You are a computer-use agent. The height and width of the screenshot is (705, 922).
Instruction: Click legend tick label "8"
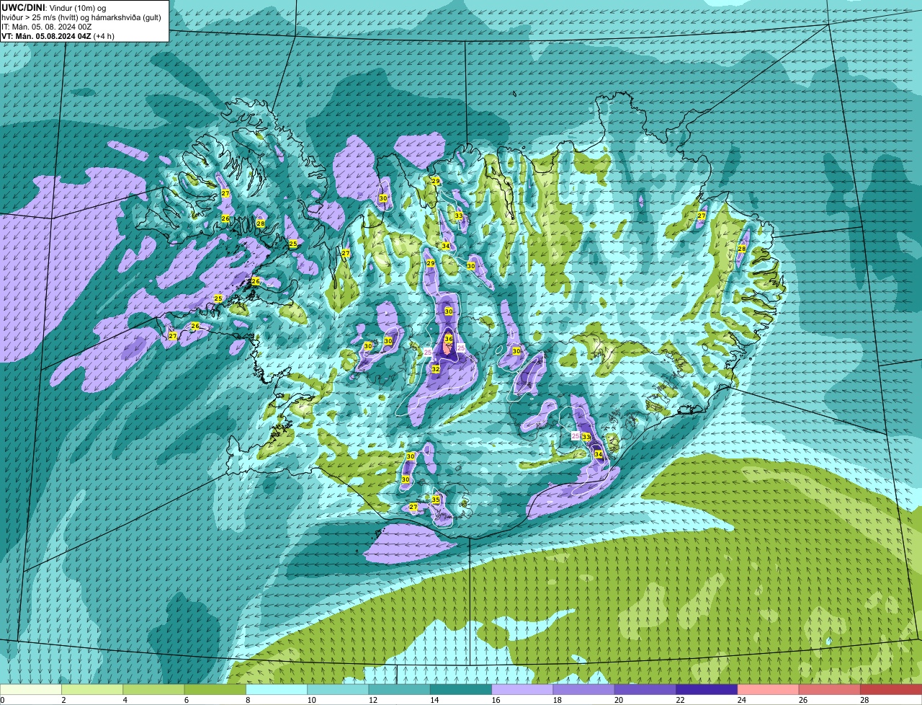(x=248, y=700)
